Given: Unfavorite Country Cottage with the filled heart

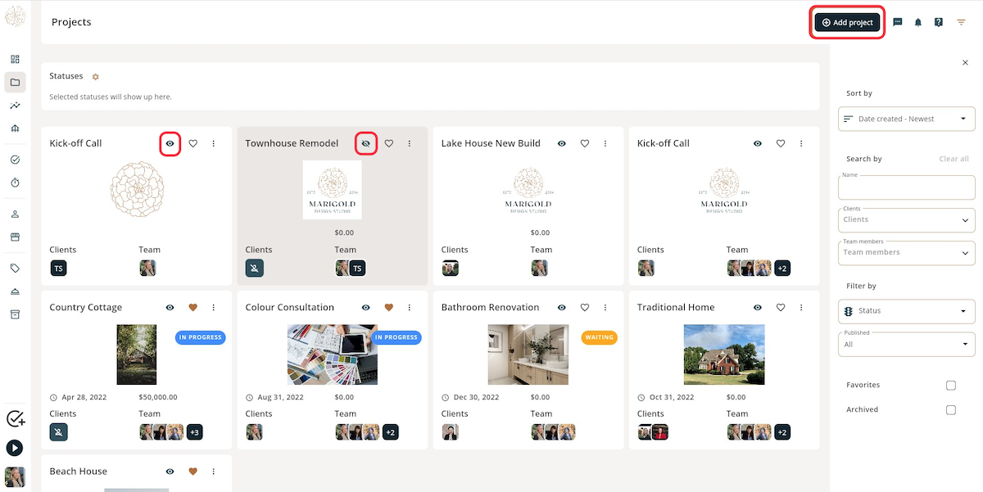Looking at the screenshot, I should tap(193, 308).
